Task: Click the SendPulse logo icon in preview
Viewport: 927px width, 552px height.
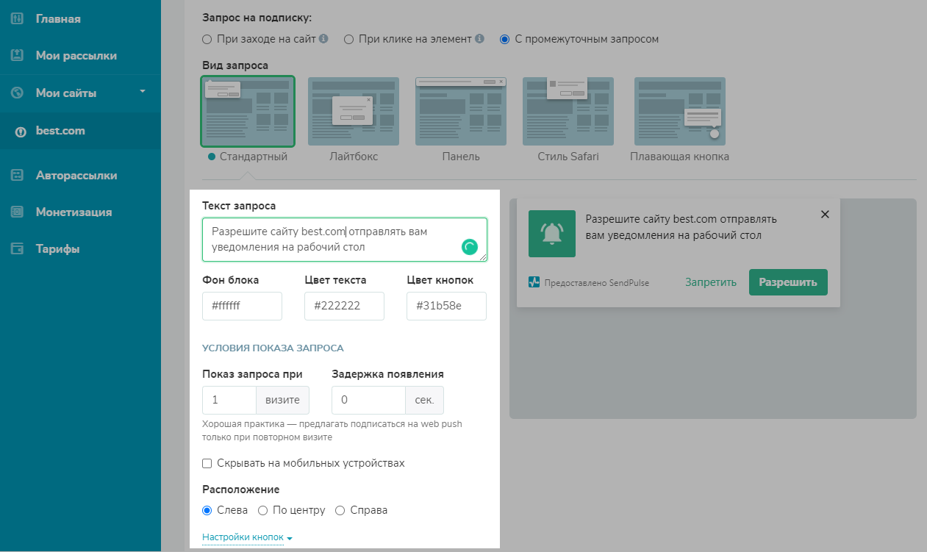Action: click(534, 282)
